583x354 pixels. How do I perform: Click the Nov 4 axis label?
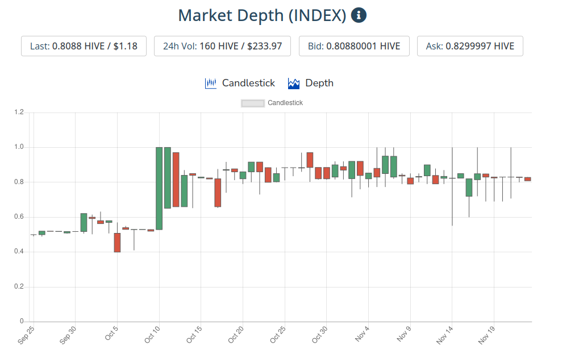click(x=363, y=333)
